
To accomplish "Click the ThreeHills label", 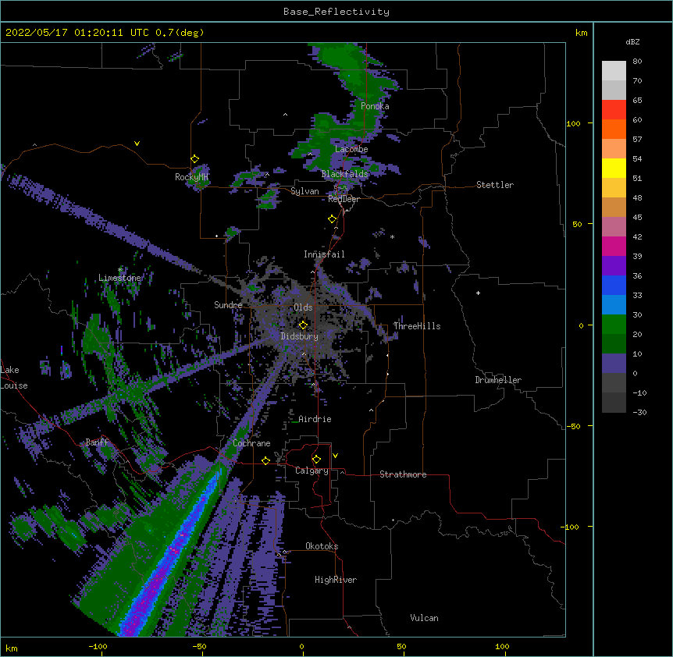I will pos(417,326).
